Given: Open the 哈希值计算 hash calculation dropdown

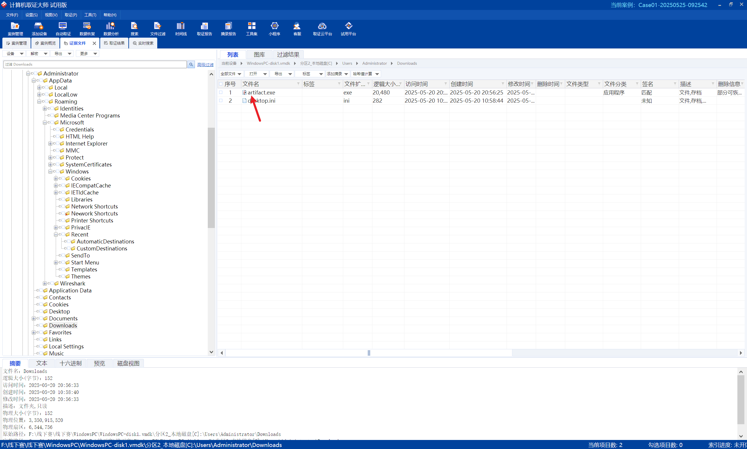Looking at the screenshot, I should [366, 74].
